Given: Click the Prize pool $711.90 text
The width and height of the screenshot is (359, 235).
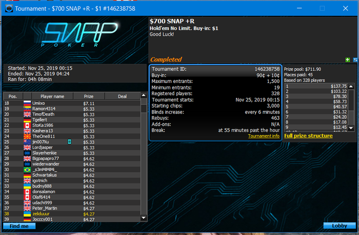Looking at the screenshot, I should point(303,69).
